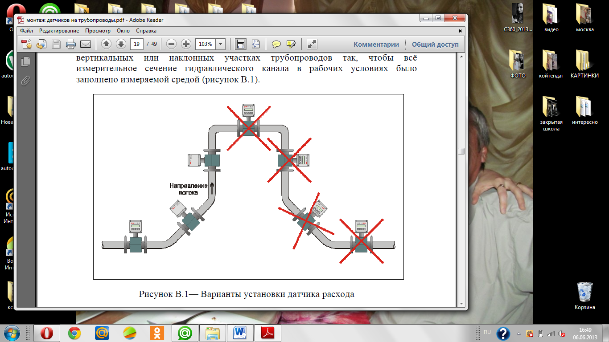Add a sticky note comment icon
Viewport: 609px width, 342px height.
(x=276, y=44)
